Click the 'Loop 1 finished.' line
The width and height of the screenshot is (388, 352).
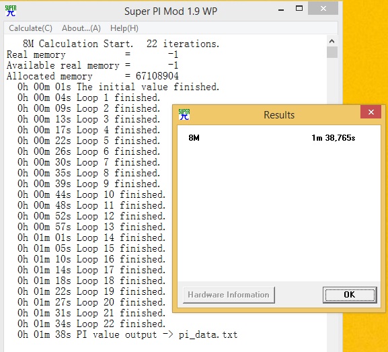[x=89, y=98]
